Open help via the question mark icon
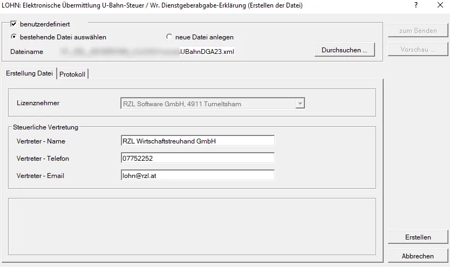450x267 pixels. [x=416, y=5]
